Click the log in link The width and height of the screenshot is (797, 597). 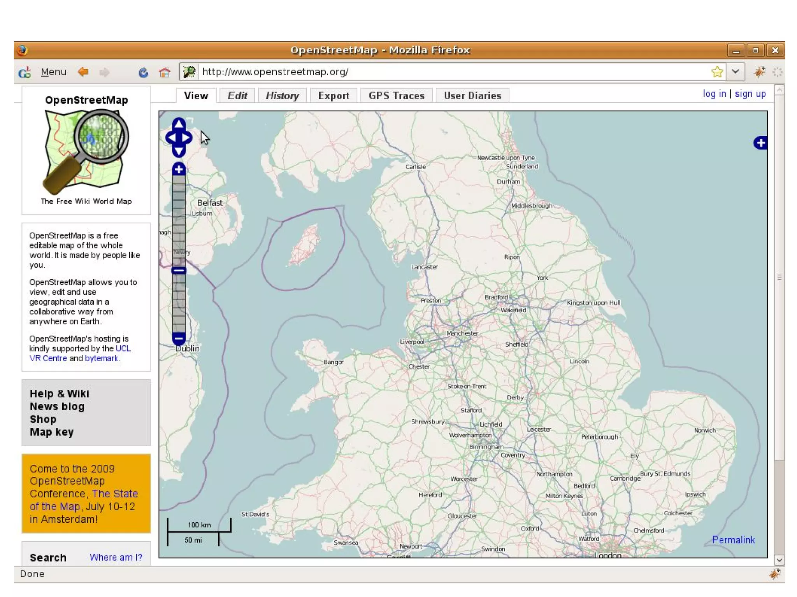714,94
